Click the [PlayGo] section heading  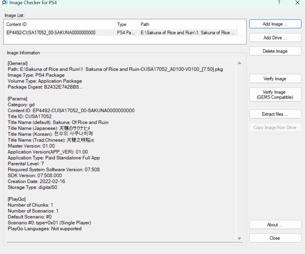coord(17,199)
